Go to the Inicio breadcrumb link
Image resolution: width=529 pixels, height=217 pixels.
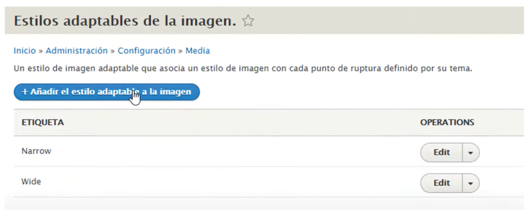(x=24, y=51)
